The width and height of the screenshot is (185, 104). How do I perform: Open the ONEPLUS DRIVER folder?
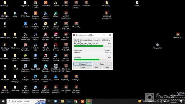(15, 57)
